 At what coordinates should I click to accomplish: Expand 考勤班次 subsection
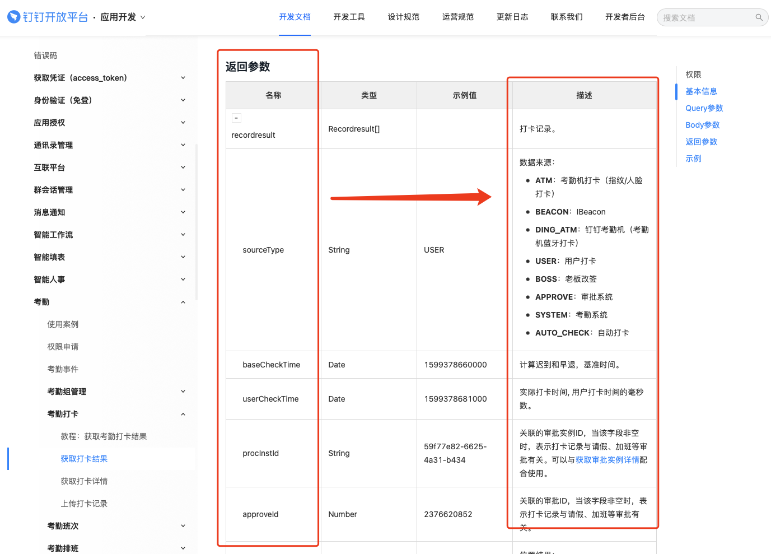pyautogui.click(x=183, y=526)
